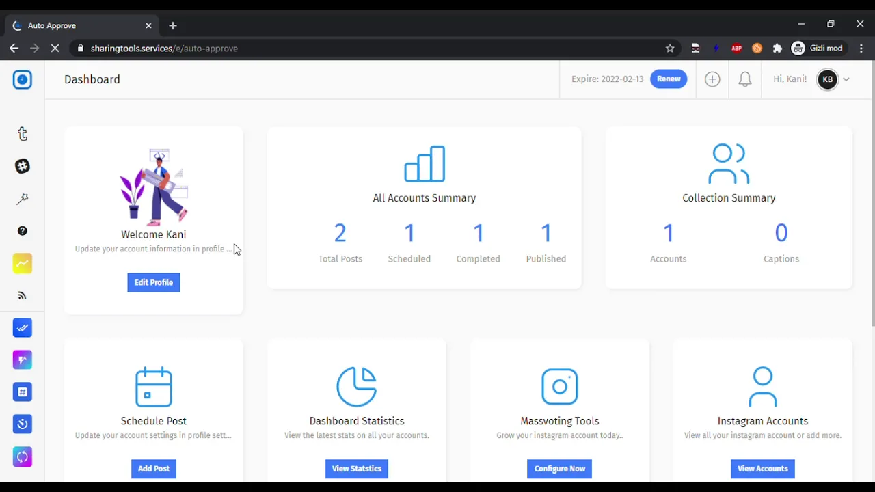Viewport: 875px width, 492px height.
Task: Click the View Accounts button
Action: [763, 469]
